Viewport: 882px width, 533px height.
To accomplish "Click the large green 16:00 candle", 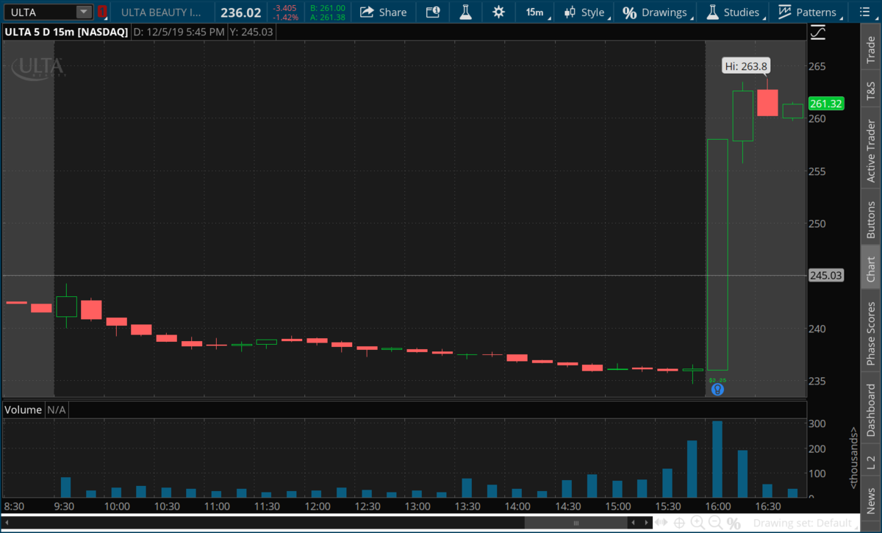I will (x=717, y=254).
